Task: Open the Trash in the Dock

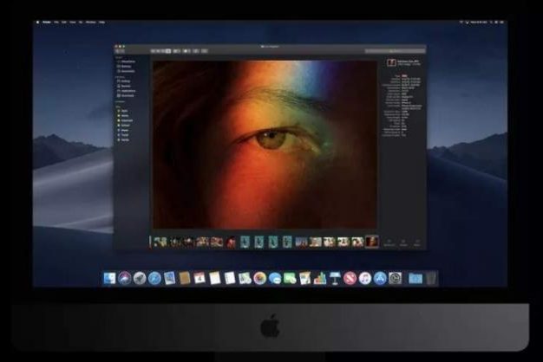Action: (431, 278)
